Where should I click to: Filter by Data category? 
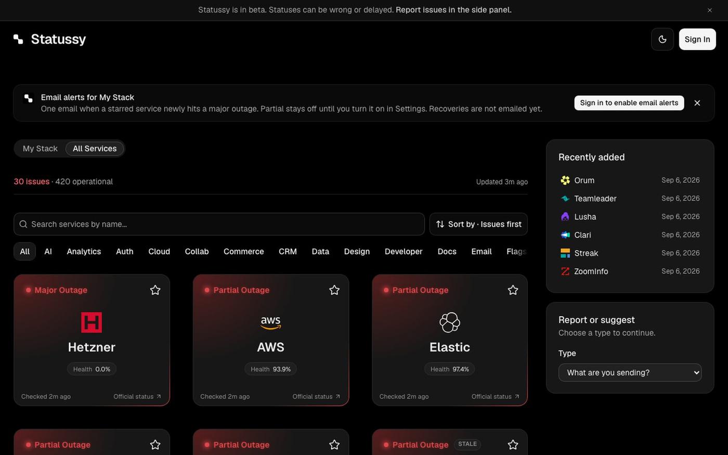click(x=320, y=251)
